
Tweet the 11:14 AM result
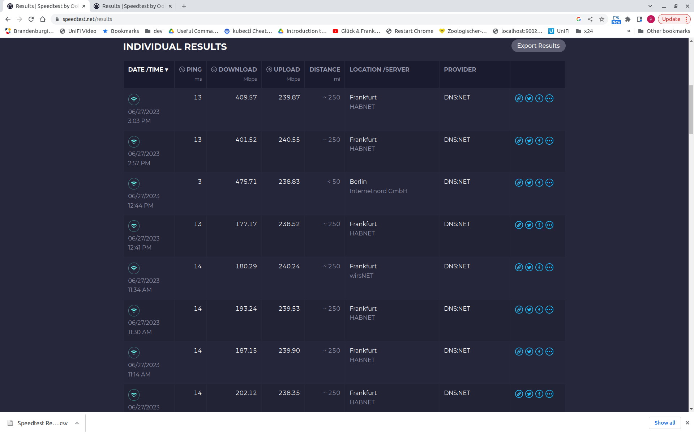[x=529, y=352]
